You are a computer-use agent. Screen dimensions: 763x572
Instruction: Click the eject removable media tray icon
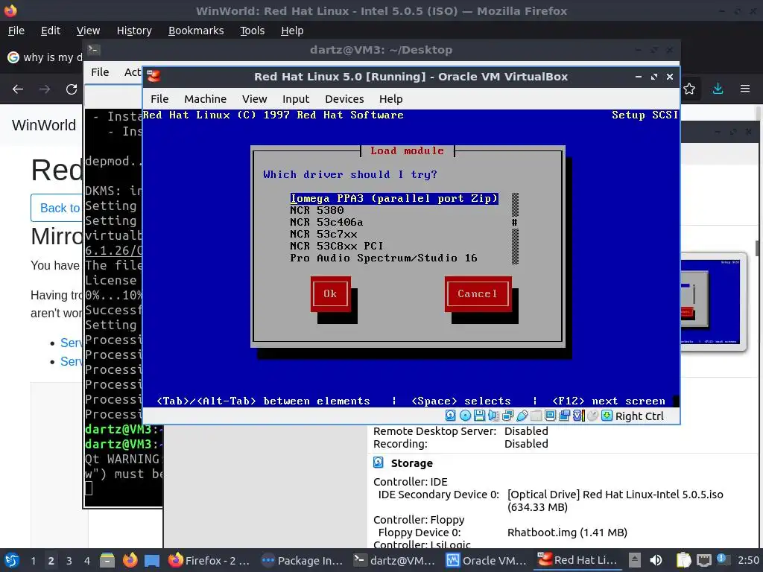click(634, 560)
